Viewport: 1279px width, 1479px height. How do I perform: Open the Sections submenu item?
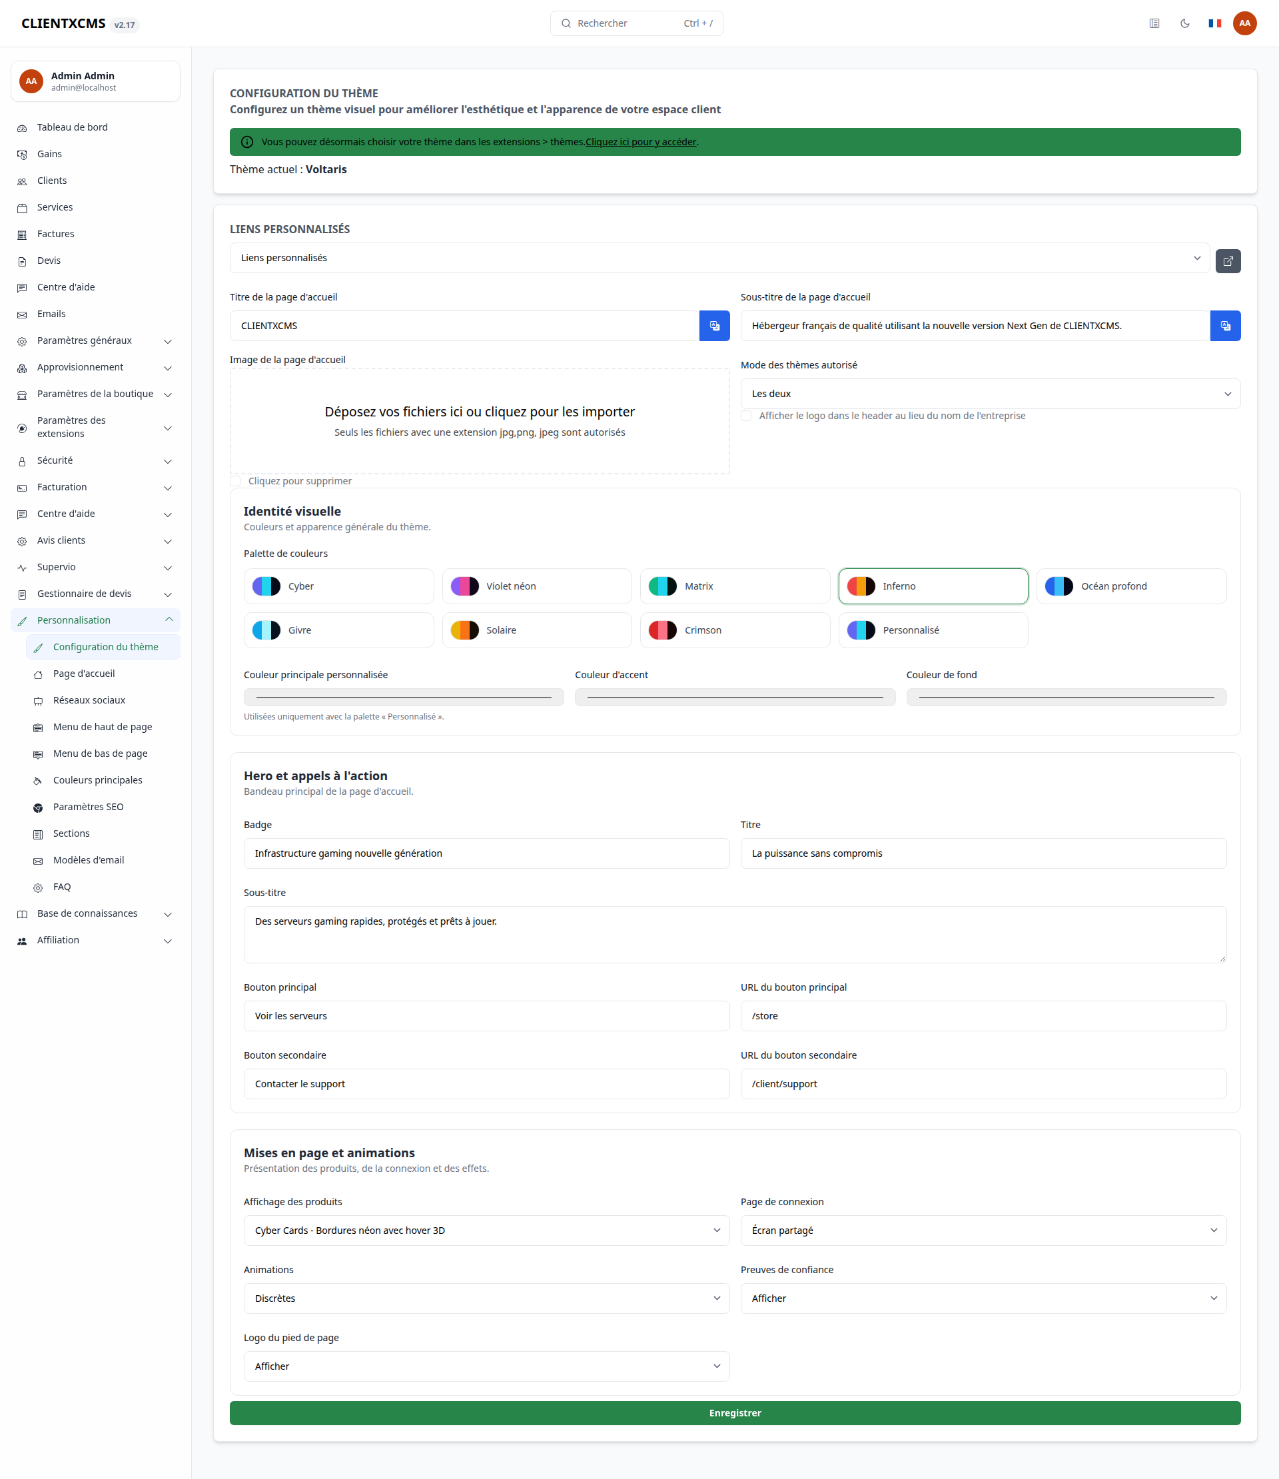103,833
